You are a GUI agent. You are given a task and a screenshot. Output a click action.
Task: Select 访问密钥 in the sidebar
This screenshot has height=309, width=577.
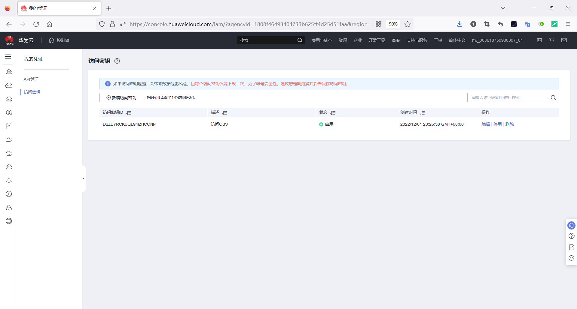tap(32, 92)
